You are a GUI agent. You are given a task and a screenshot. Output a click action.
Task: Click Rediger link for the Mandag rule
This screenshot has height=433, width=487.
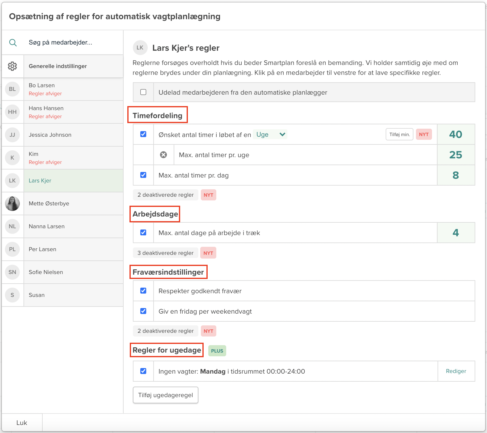[x=456, y=371]
